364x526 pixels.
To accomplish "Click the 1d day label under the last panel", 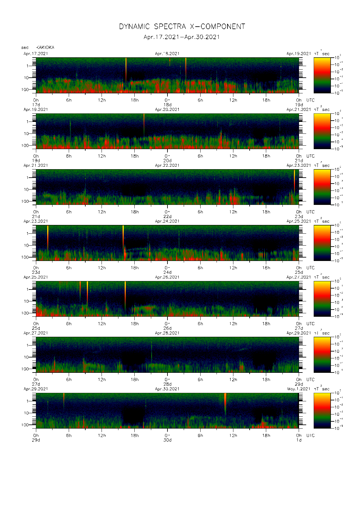I will click(299, 440).
